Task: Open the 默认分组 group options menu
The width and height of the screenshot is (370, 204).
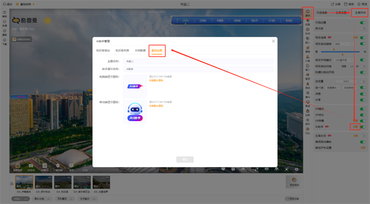Action: (49, 199)
